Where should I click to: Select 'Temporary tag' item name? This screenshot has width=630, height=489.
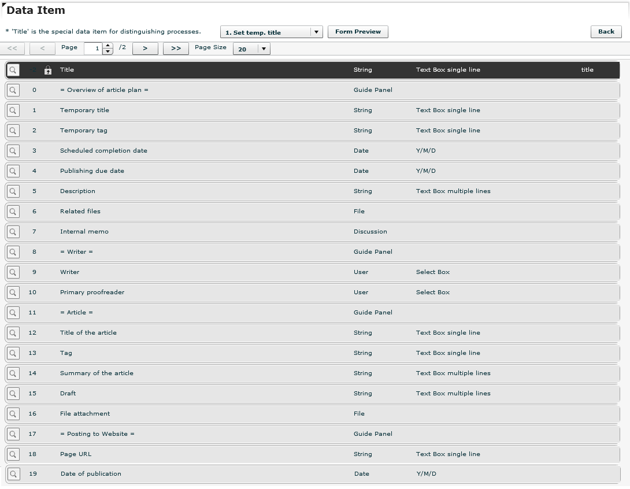[84, 131]
